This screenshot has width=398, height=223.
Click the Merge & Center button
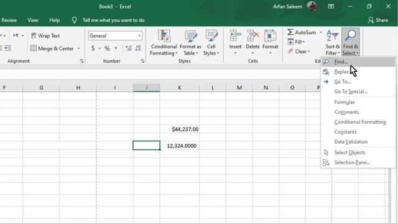click(x=52, y=48)
